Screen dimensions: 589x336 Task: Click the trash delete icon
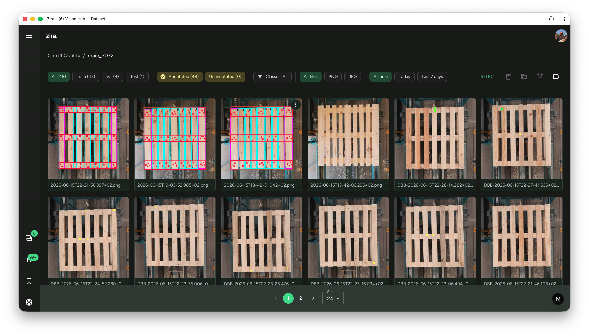(x=508, y=77)
